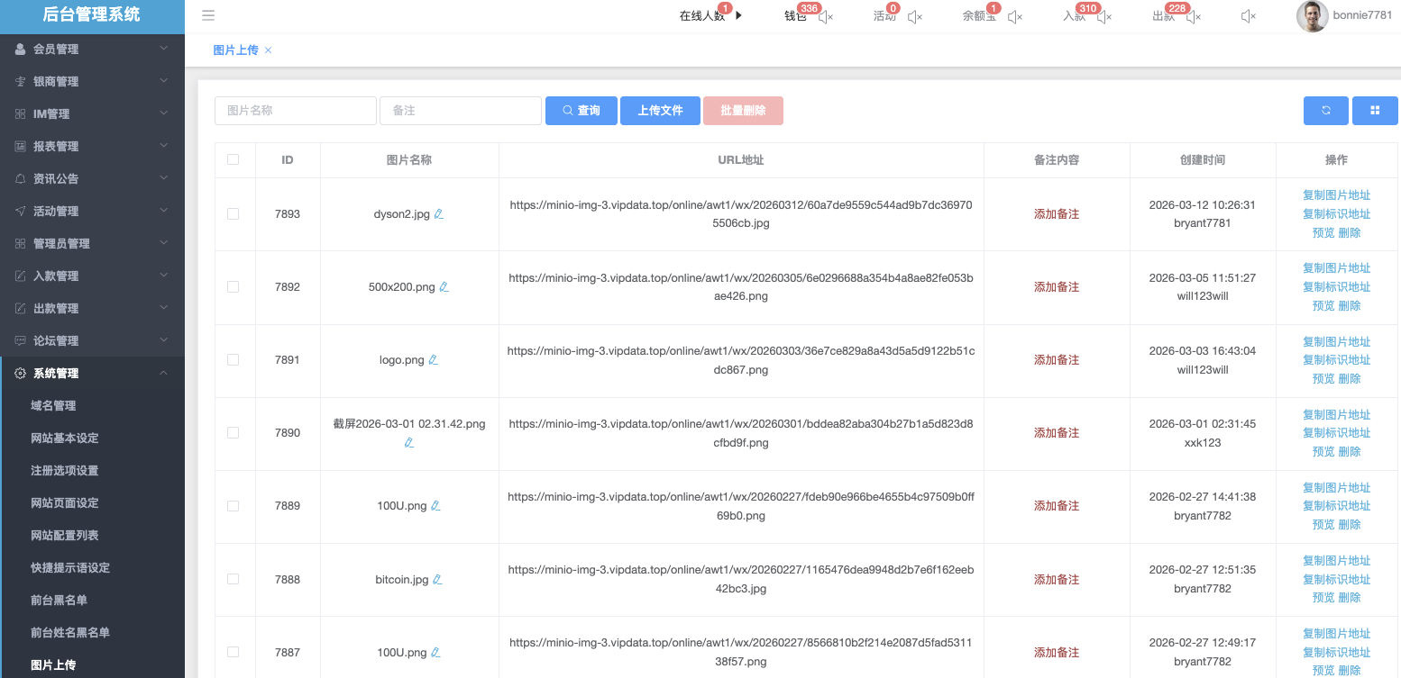Open 域名管理 in the sidebar

tap(53, 405)
